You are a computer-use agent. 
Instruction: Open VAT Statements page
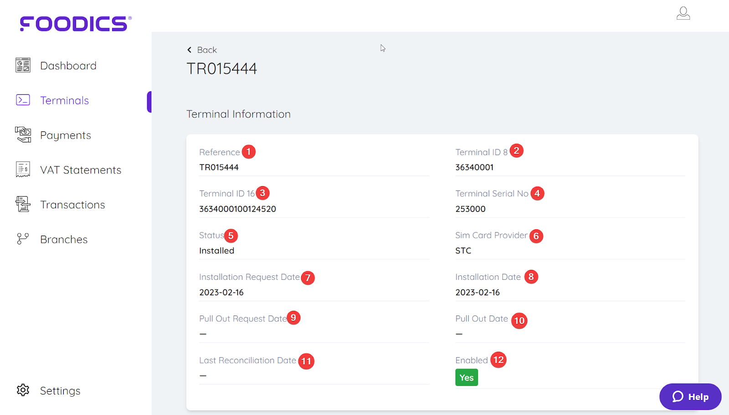coord(81,170)
